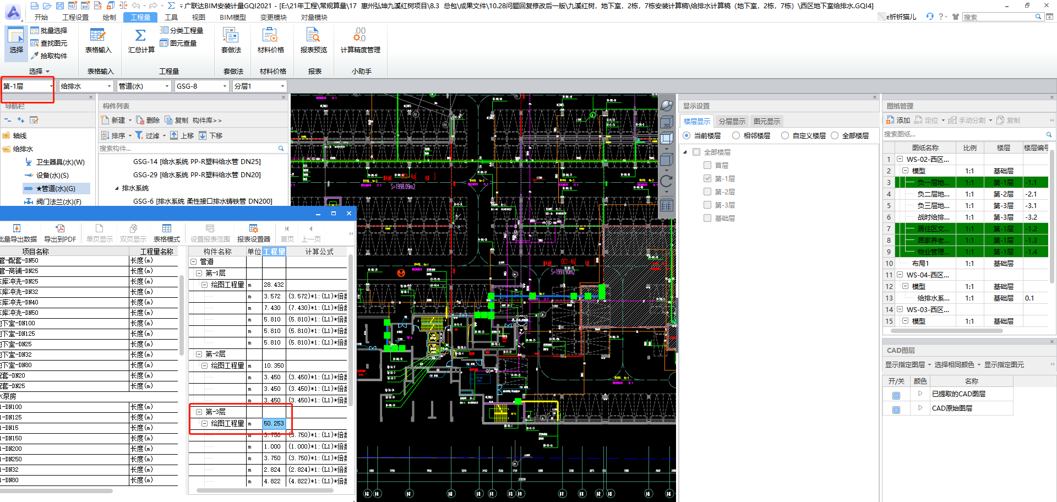Viewport: 1057px width, 502px height.
Task: Select 全部楼层 radio button
Action: 835,135
